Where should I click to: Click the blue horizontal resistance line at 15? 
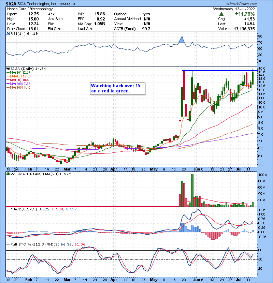click(218, 71)
